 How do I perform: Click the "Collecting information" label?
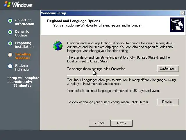[x=24, y=22]
